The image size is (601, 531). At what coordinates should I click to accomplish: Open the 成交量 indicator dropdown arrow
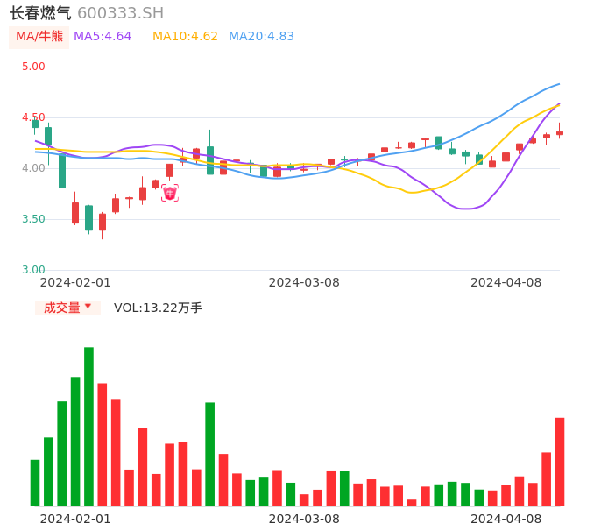pyautogui.click(x=88, y=307)
